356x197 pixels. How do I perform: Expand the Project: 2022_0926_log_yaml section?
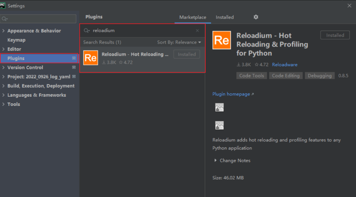[3, 77]
